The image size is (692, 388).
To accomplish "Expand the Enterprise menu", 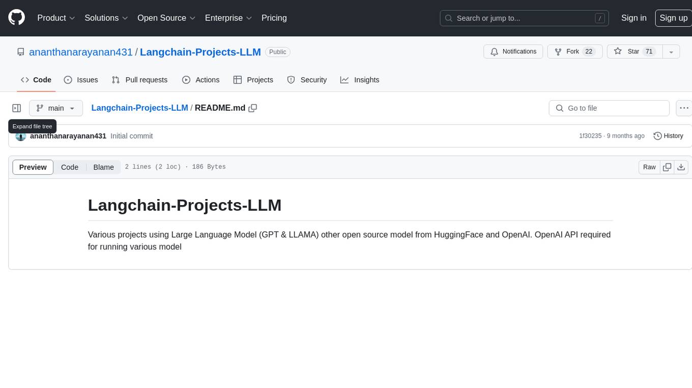I will pyautogui.click(x=228, y=18).
